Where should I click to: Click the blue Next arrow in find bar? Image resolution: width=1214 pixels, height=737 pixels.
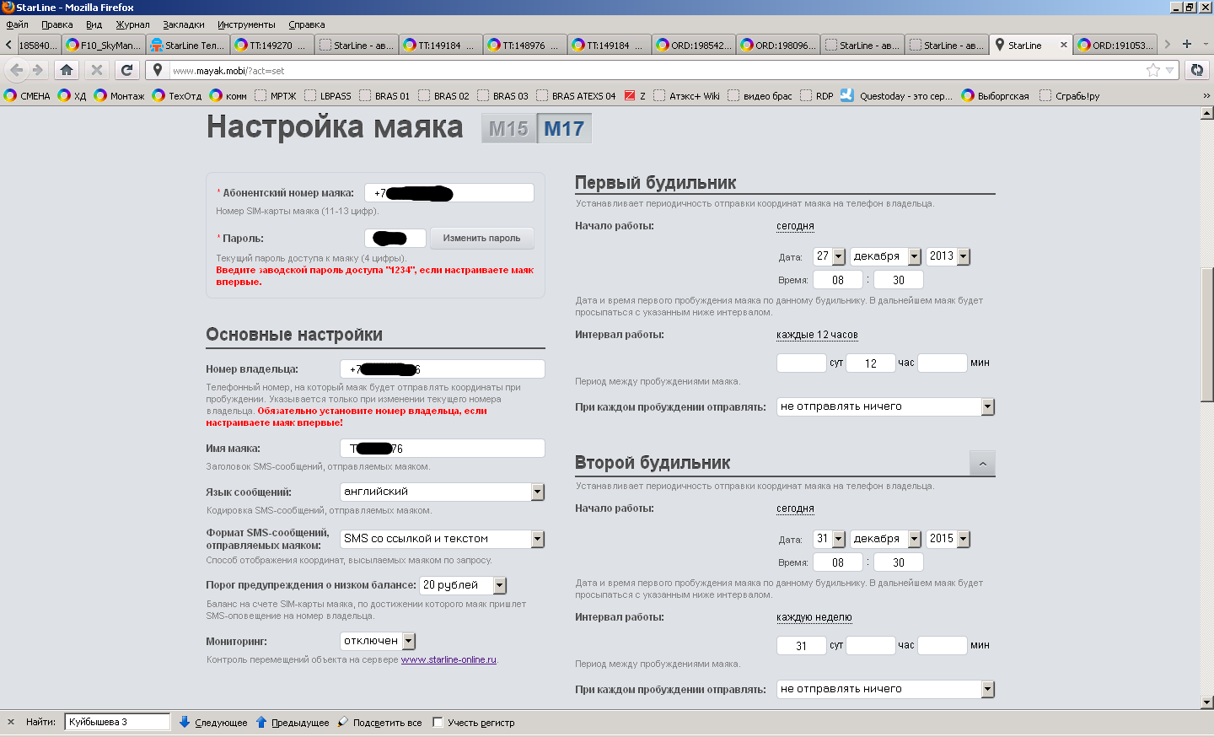[185, 722]
